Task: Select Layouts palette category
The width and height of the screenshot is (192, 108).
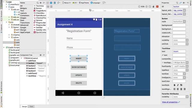Action: (23, 13)
